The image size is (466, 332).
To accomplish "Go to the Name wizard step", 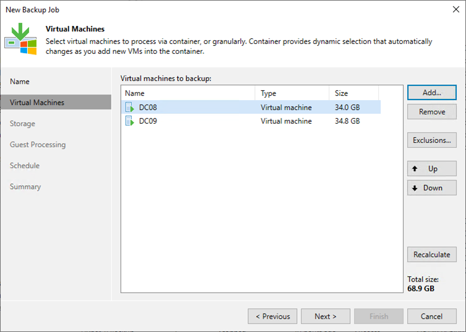I will tap(20, 82).
